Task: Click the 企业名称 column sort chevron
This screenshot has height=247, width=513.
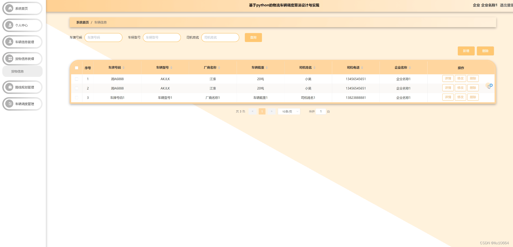Action: 410,67
